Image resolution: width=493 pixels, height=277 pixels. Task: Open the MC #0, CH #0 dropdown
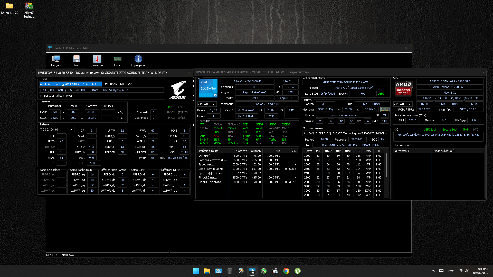[x=71, y=130]
